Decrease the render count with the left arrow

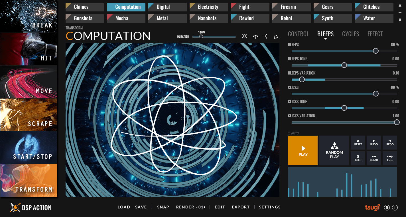tap(196, 207)
